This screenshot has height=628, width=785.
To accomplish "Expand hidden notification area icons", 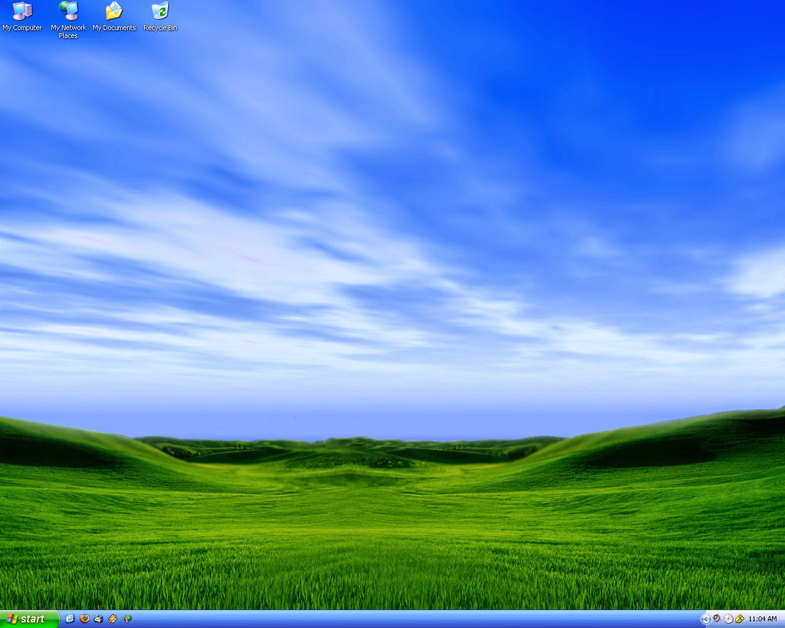I will pyautogui.click(x=705, y=619).
